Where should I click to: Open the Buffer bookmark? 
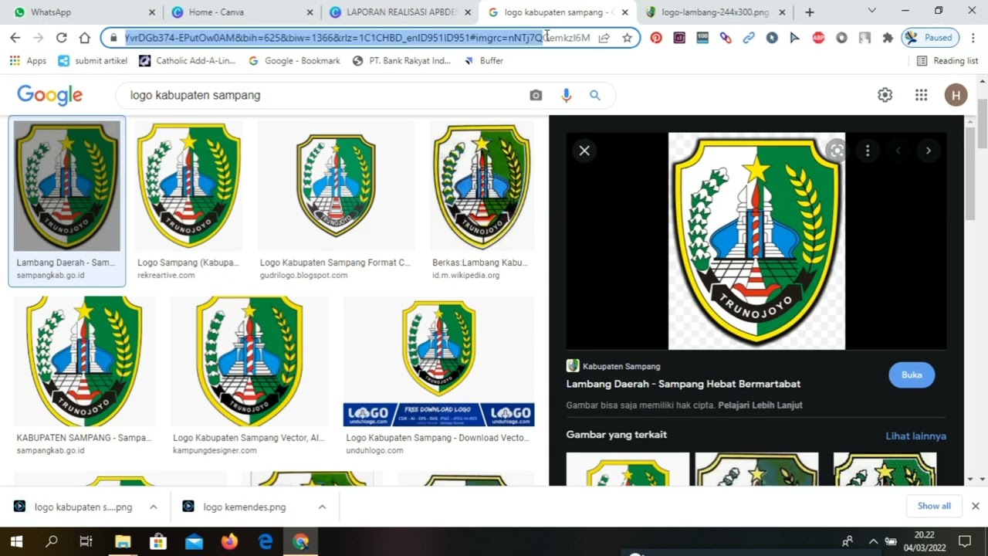point(483,60)
